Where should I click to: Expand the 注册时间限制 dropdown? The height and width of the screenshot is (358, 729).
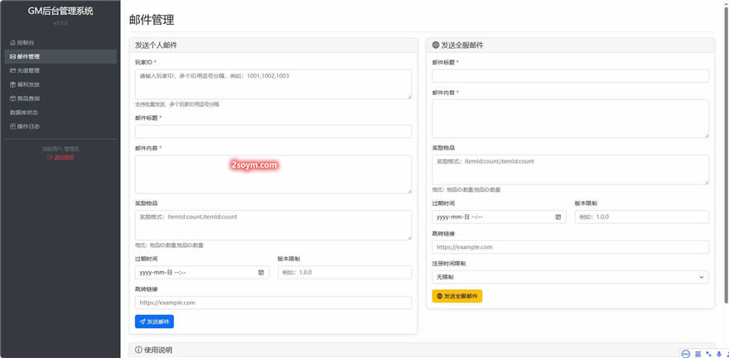point(570,277)
